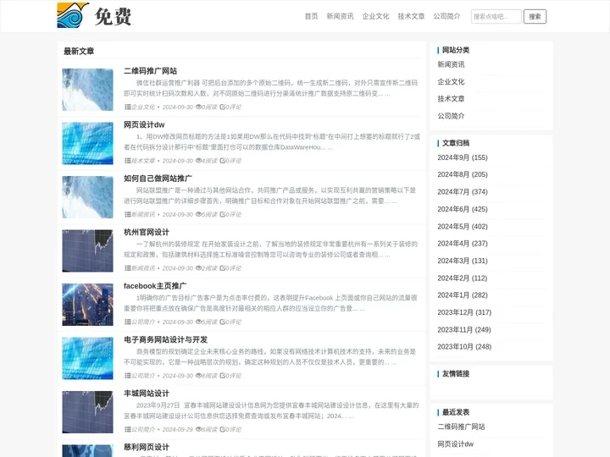This screenshot has width=610, height=457.
Task: Open archive 2024年4月 (237)
Action: pyautogui.click(x=463, y=243)
